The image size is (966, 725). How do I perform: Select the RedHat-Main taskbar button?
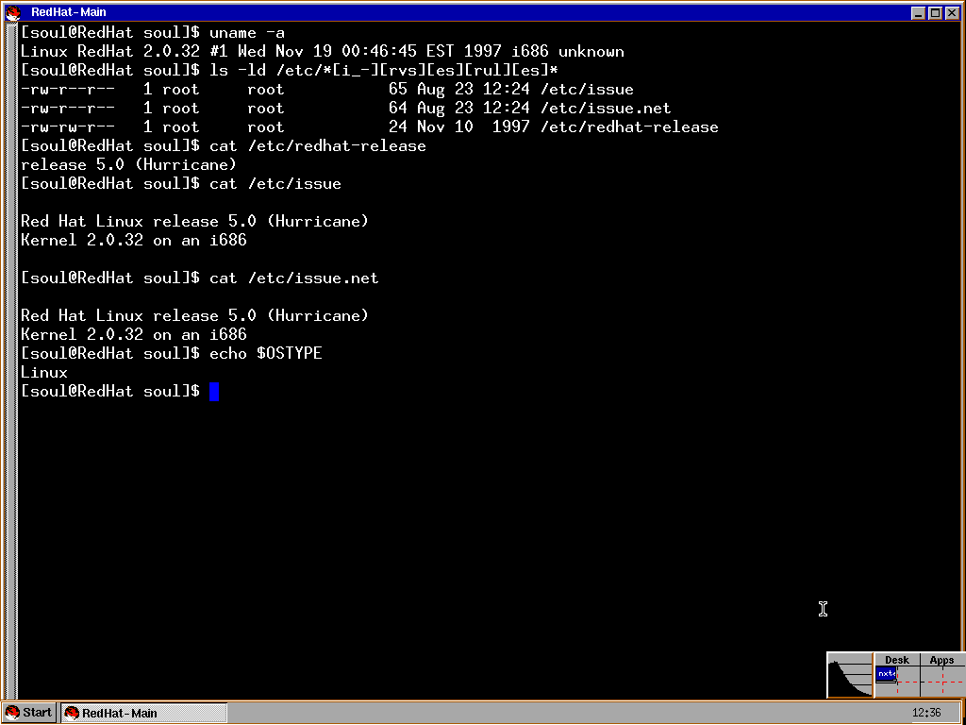144,714
